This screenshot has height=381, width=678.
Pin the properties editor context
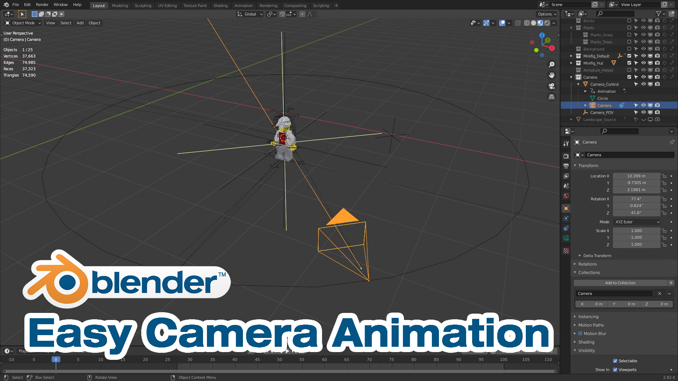(x=672, y=142)
